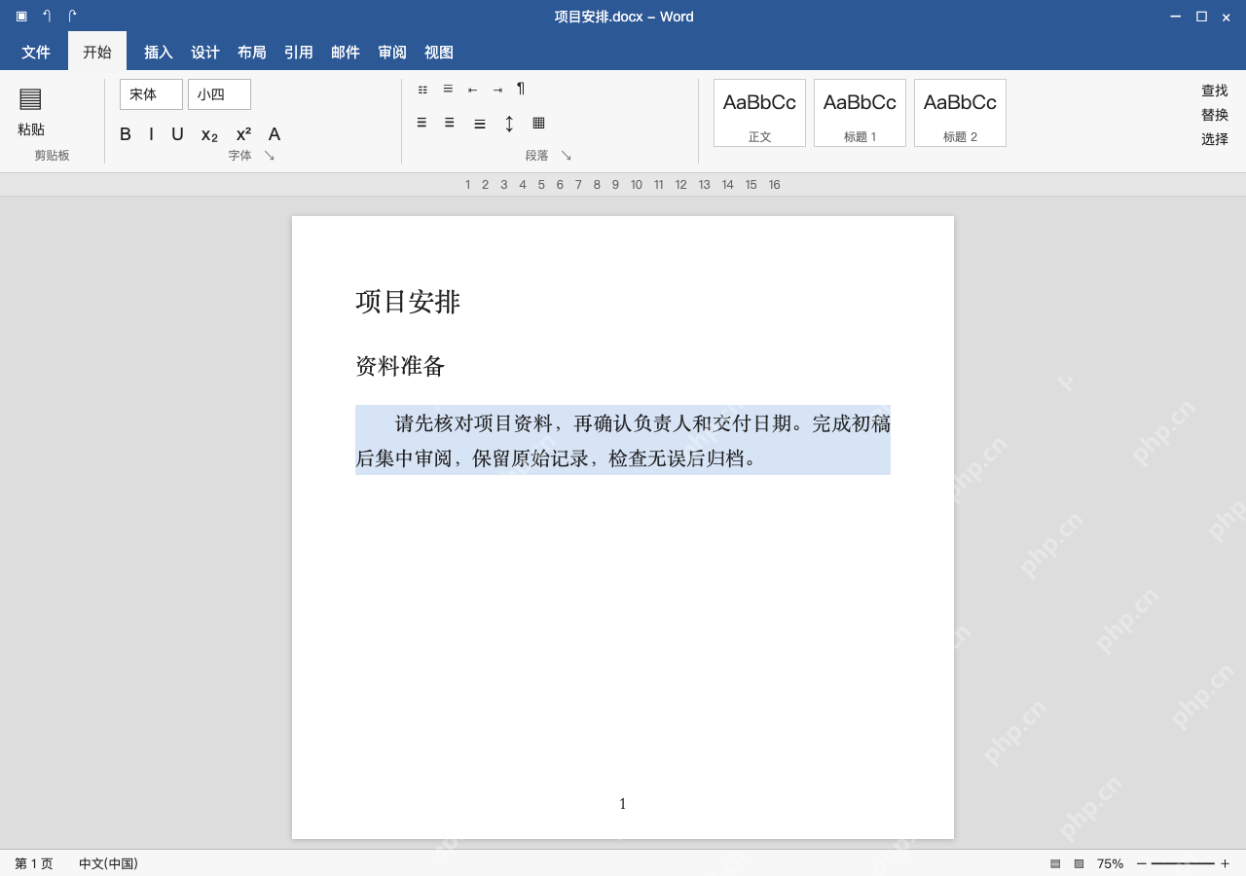This screenshot has height=876, width=1246.
Task: Apply superscript formatting (x²)
Action: pyautogui.click(x=243, y=134)
